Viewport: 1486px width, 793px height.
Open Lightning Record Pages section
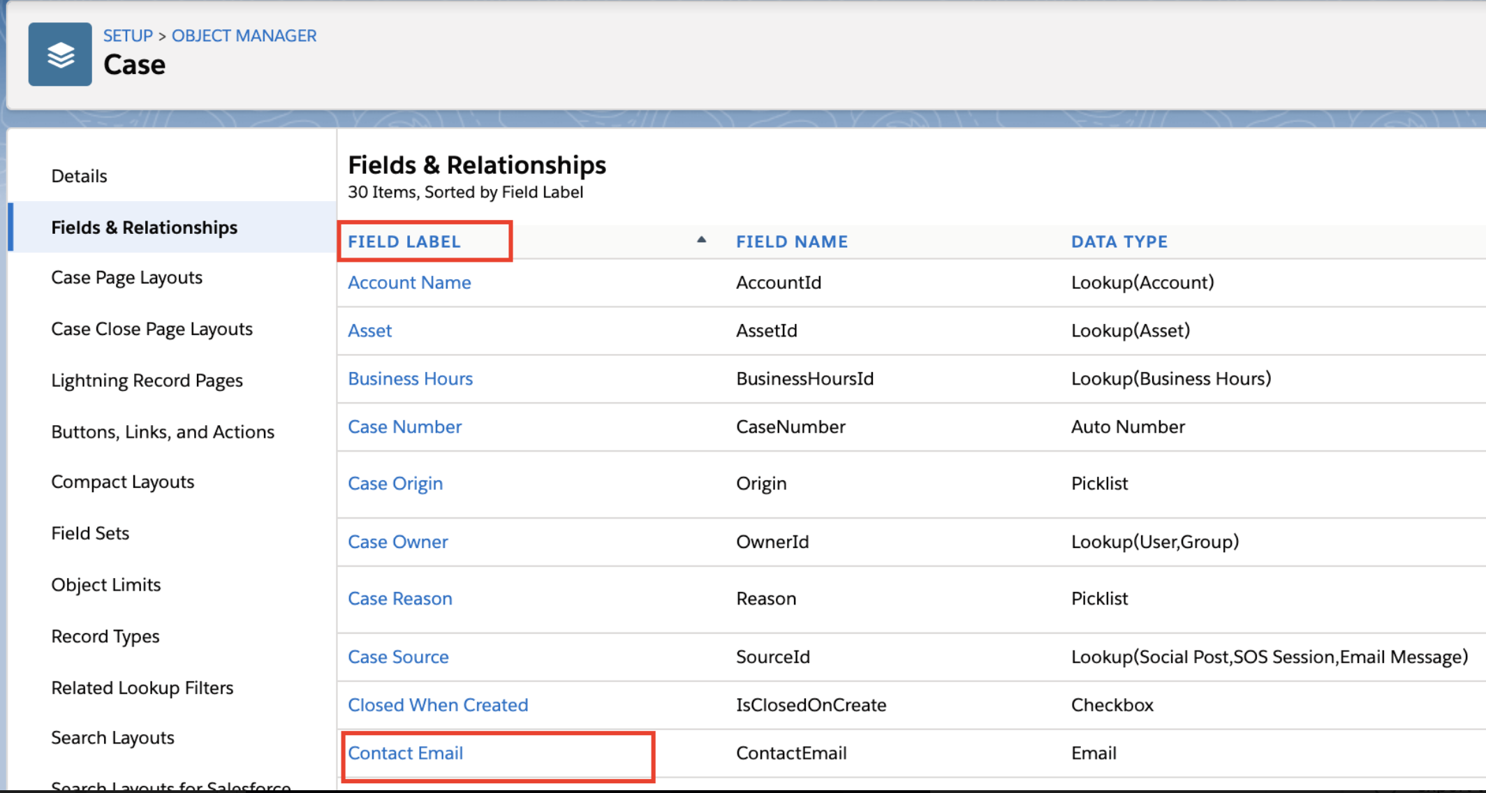147,380
